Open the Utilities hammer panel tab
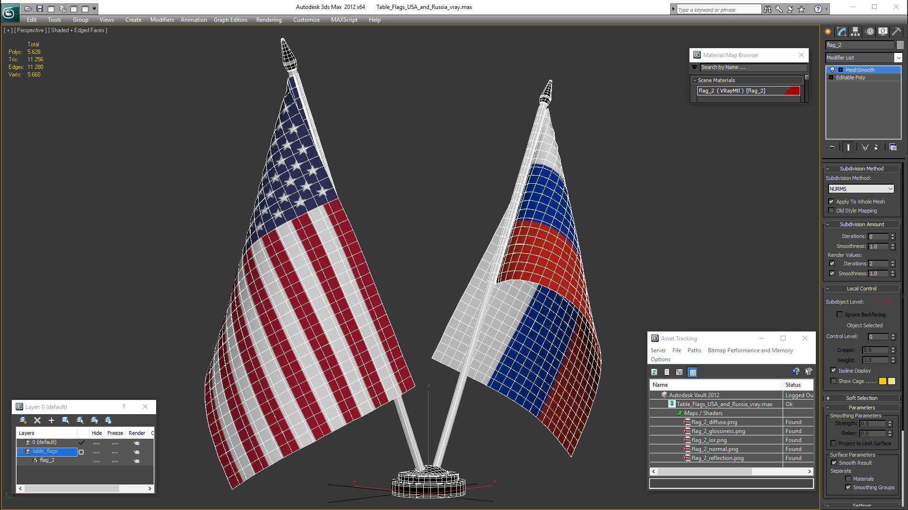The image size is (908, 510). point(896,32)
